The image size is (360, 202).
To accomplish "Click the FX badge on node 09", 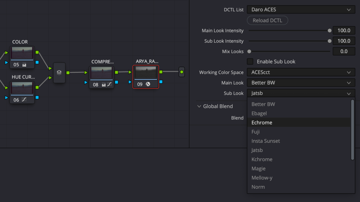I will (148, 85).
